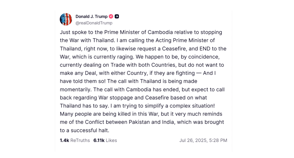This screenshot has width=294, height=158.
Task: Click the red verified checkmark badge
Action: pos(111,17)
